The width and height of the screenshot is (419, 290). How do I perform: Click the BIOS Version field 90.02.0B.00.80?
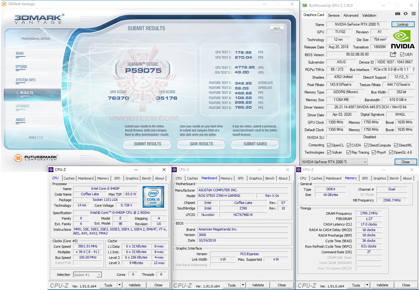pyautogui.click(x=357, y=54)
